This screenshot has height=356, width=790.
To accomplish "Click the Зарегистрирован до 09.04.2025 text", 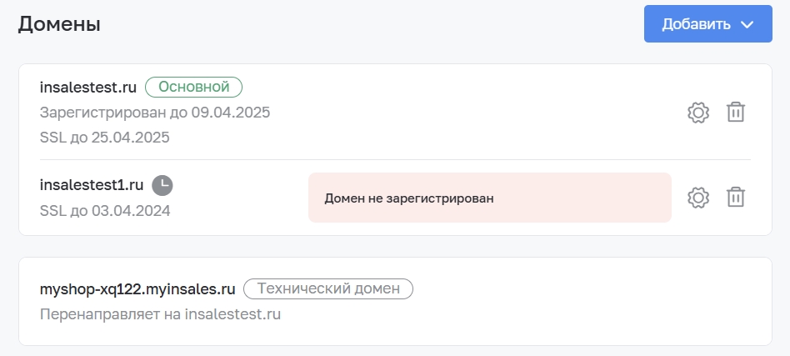I will point(155,113).
